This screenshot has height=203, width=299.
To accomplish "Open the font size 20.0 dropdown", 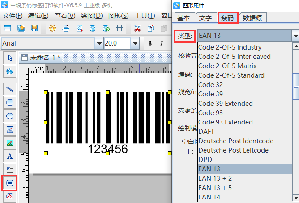I will coord(135,43).
